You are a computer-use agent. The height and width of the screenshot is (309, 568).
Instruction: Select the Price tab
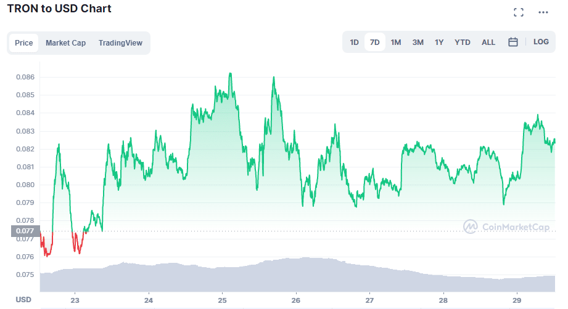pos(24,43)
